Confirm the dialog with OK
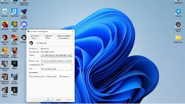 tap(48, 100)
